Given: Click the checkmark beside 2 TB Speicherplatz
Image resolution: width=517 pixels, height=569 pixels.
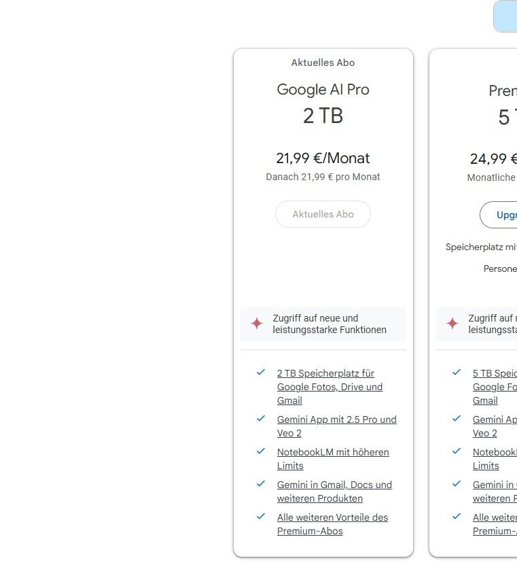Looking at the screenshot, I should click(x=261, y=373).
